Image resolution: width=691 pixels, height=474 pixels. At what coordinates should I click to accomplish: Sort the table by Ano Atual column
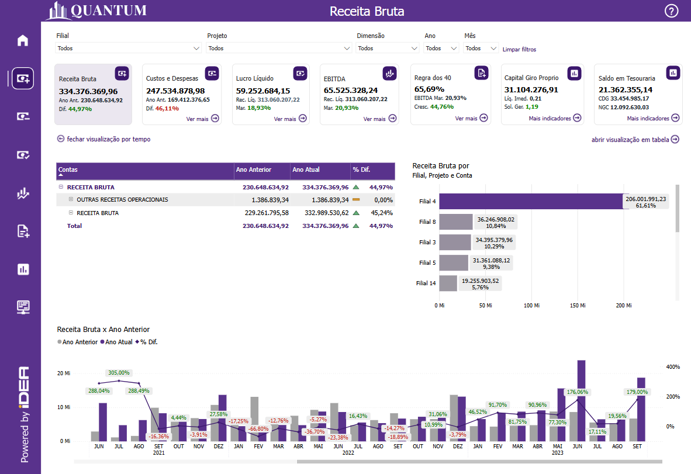click(319, 170)
